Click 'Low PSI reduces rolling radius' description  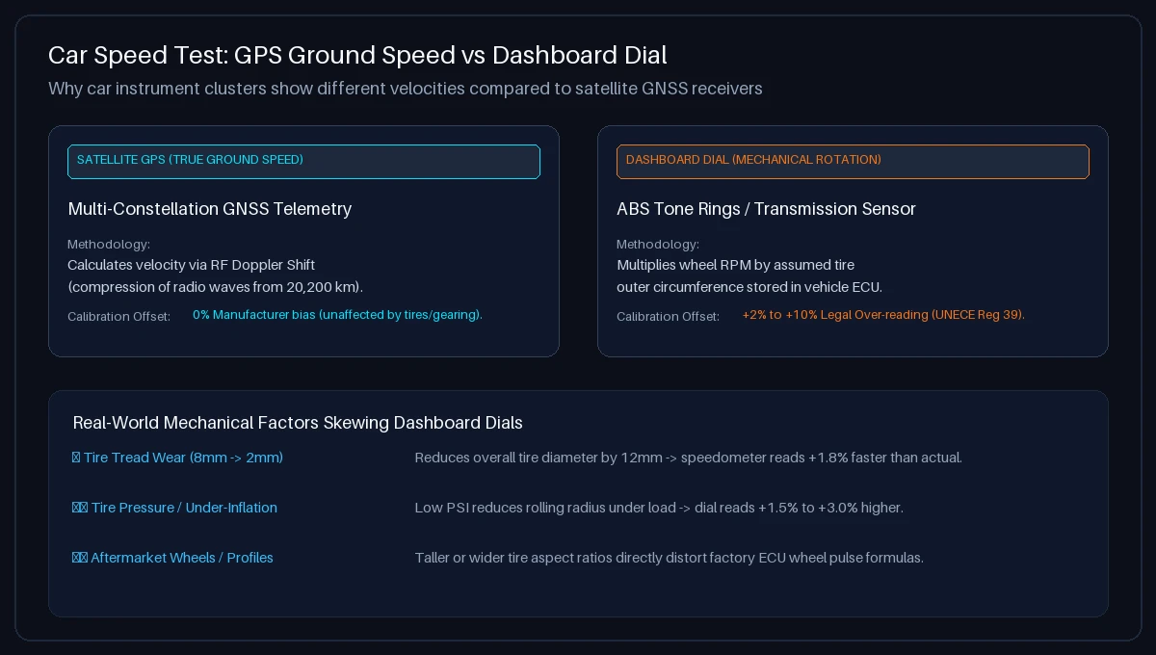(659, 508)
